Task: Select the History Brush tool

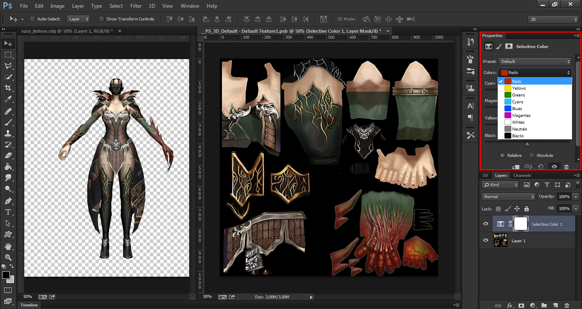Action: click(8, 145)
